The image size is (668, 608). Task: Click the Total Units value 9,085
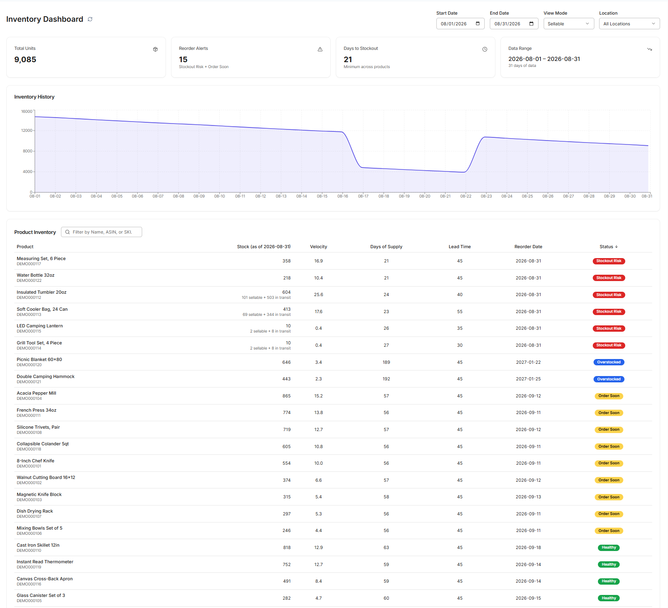click(25, 59)
